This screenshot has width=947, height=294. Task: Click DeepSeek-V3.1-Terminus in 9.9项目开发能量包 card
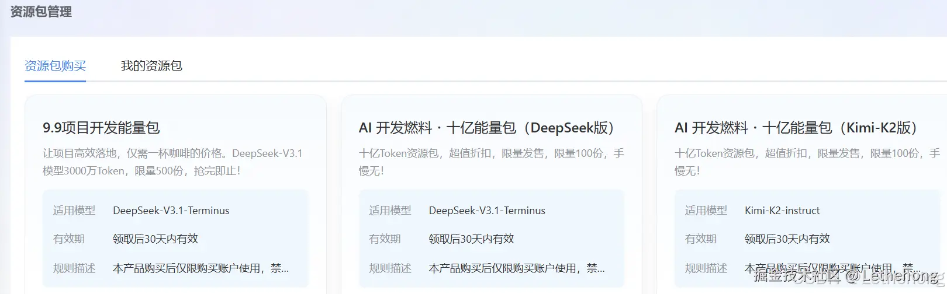(x=171, y=211)
